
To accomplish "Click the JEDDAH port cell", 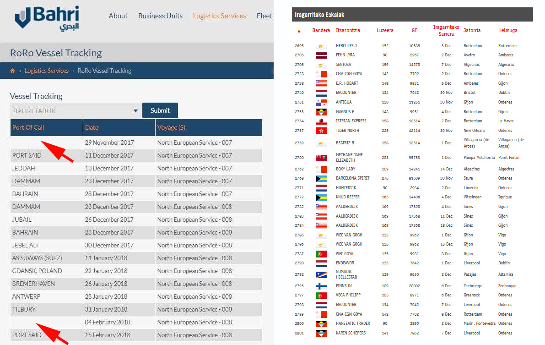I will [x=47, y=169].
